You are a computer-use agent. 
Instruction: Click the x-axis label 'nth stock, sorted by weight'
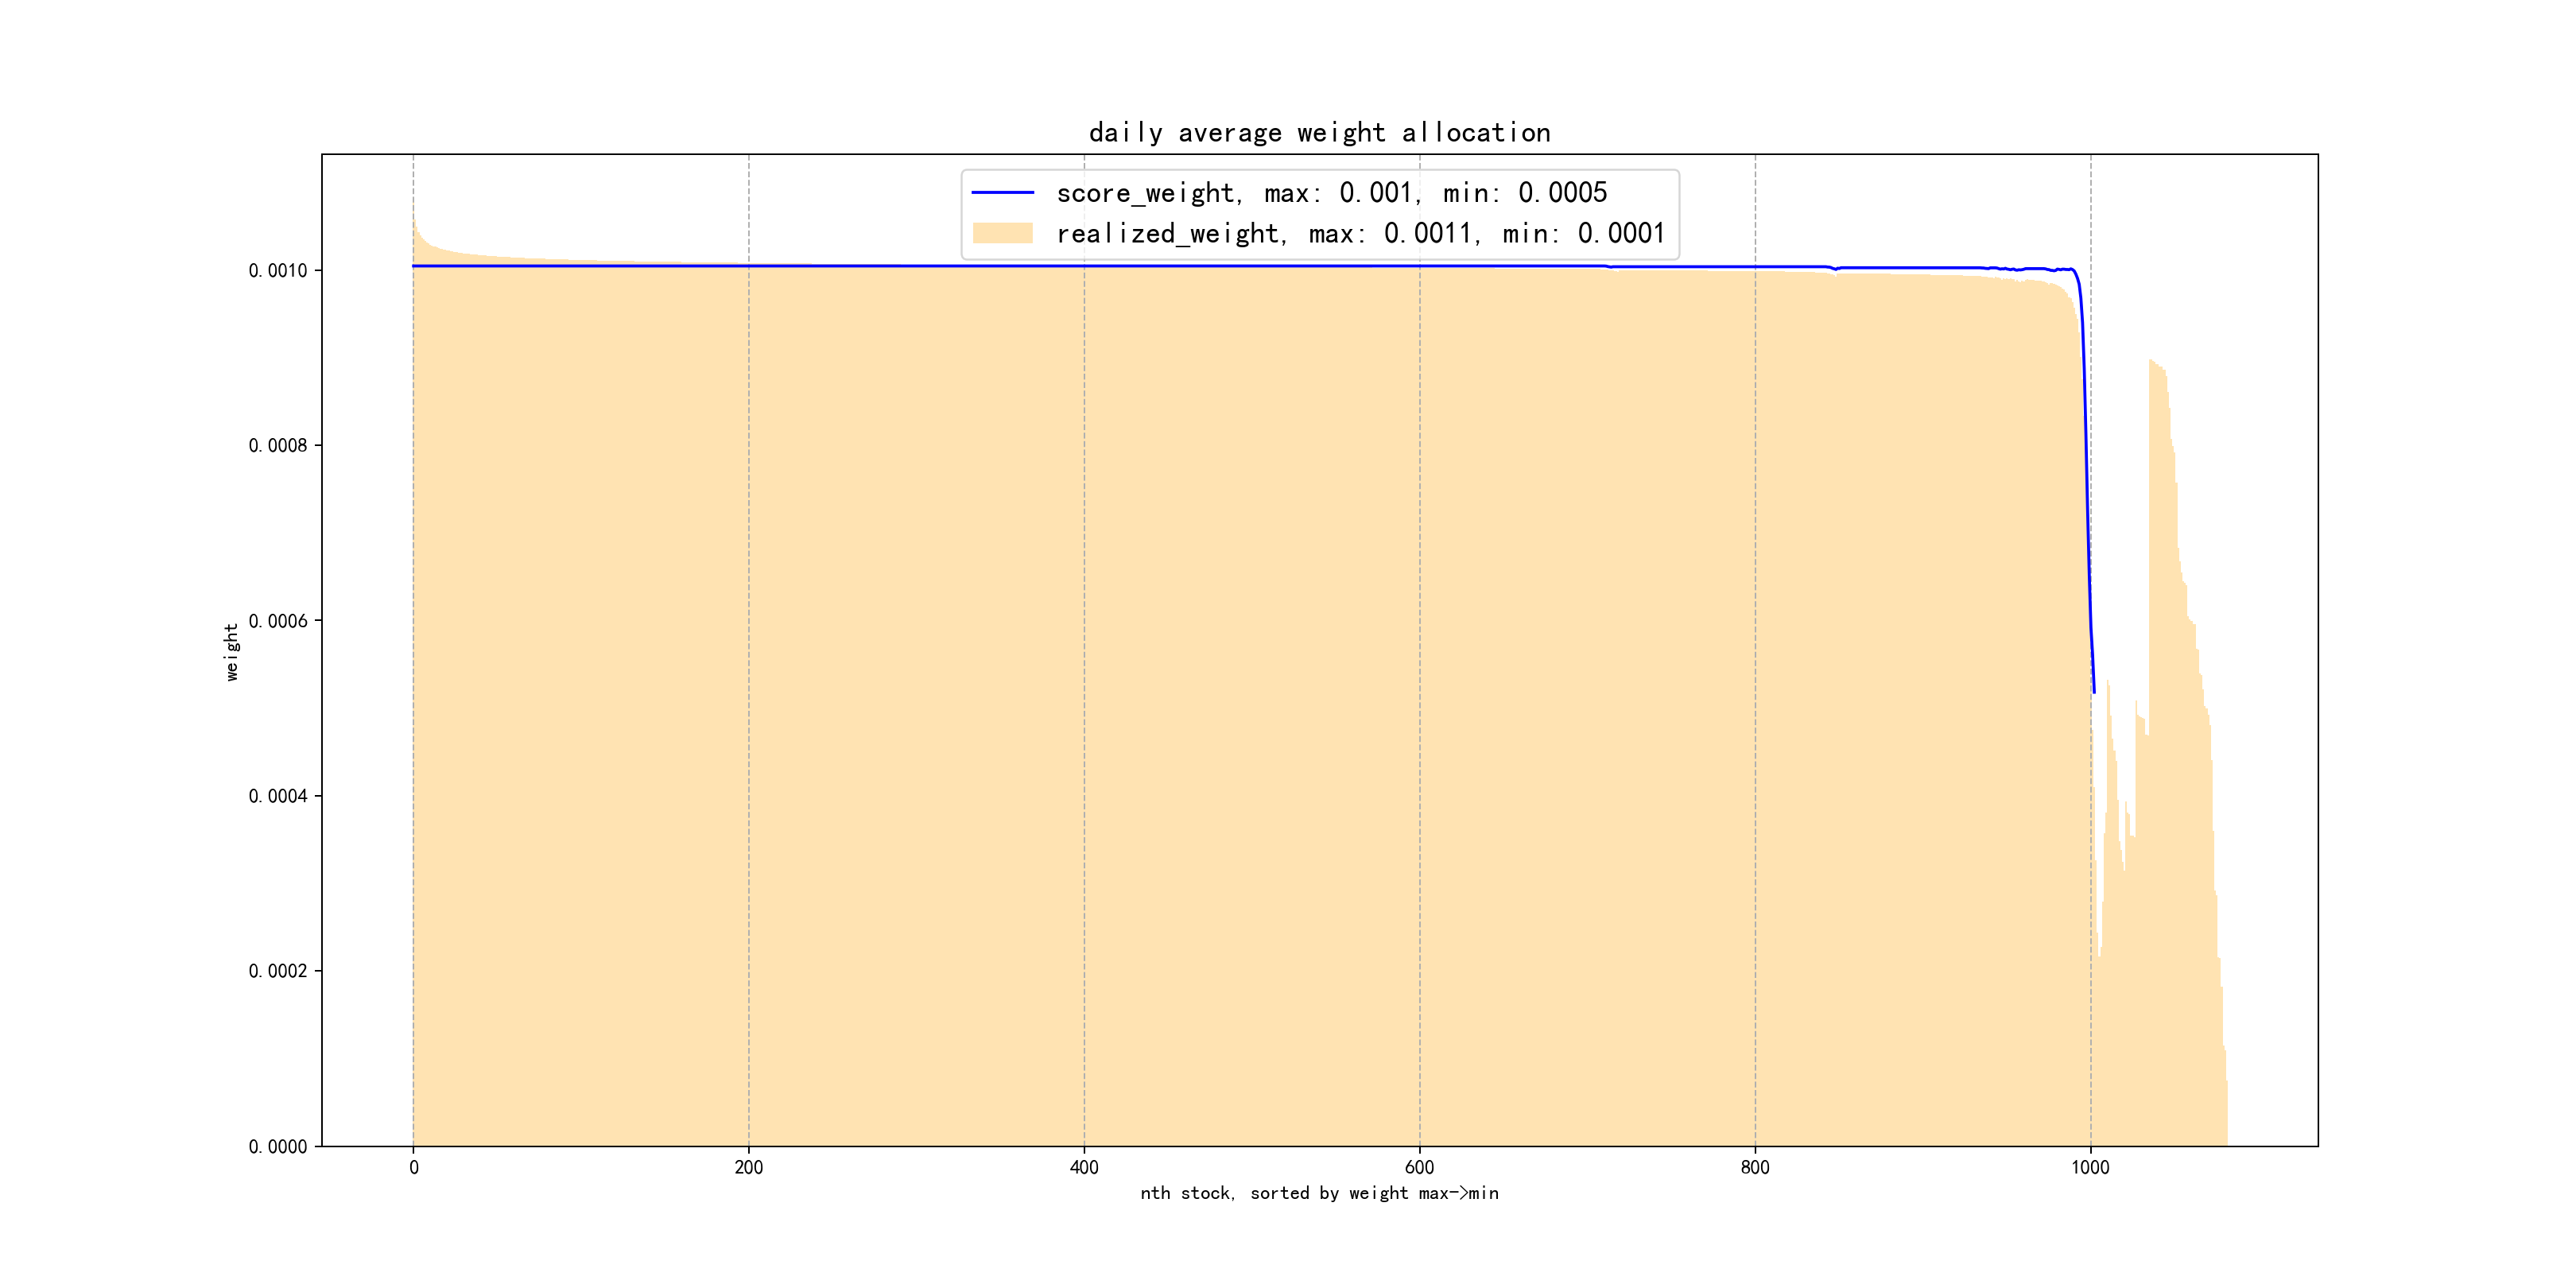pyautogui.click(x=1319, y=1193)
